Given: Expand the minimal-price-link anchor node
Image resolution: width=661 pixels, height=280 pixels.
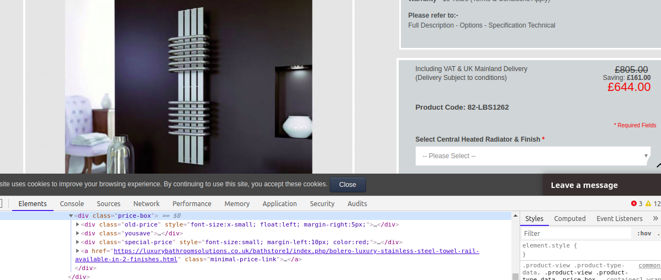Looking at the screenshot, I should click(78, 251).
